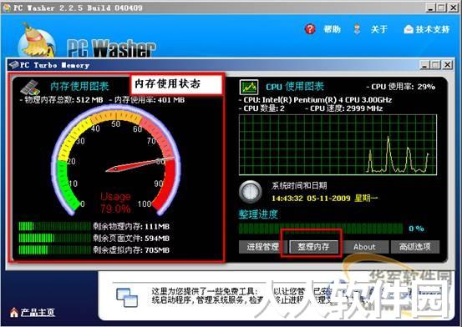Screen dimensions: 462x327
Task: Click the person icon beside 关于
Action: pyautogui.click(x=357, y=29)
